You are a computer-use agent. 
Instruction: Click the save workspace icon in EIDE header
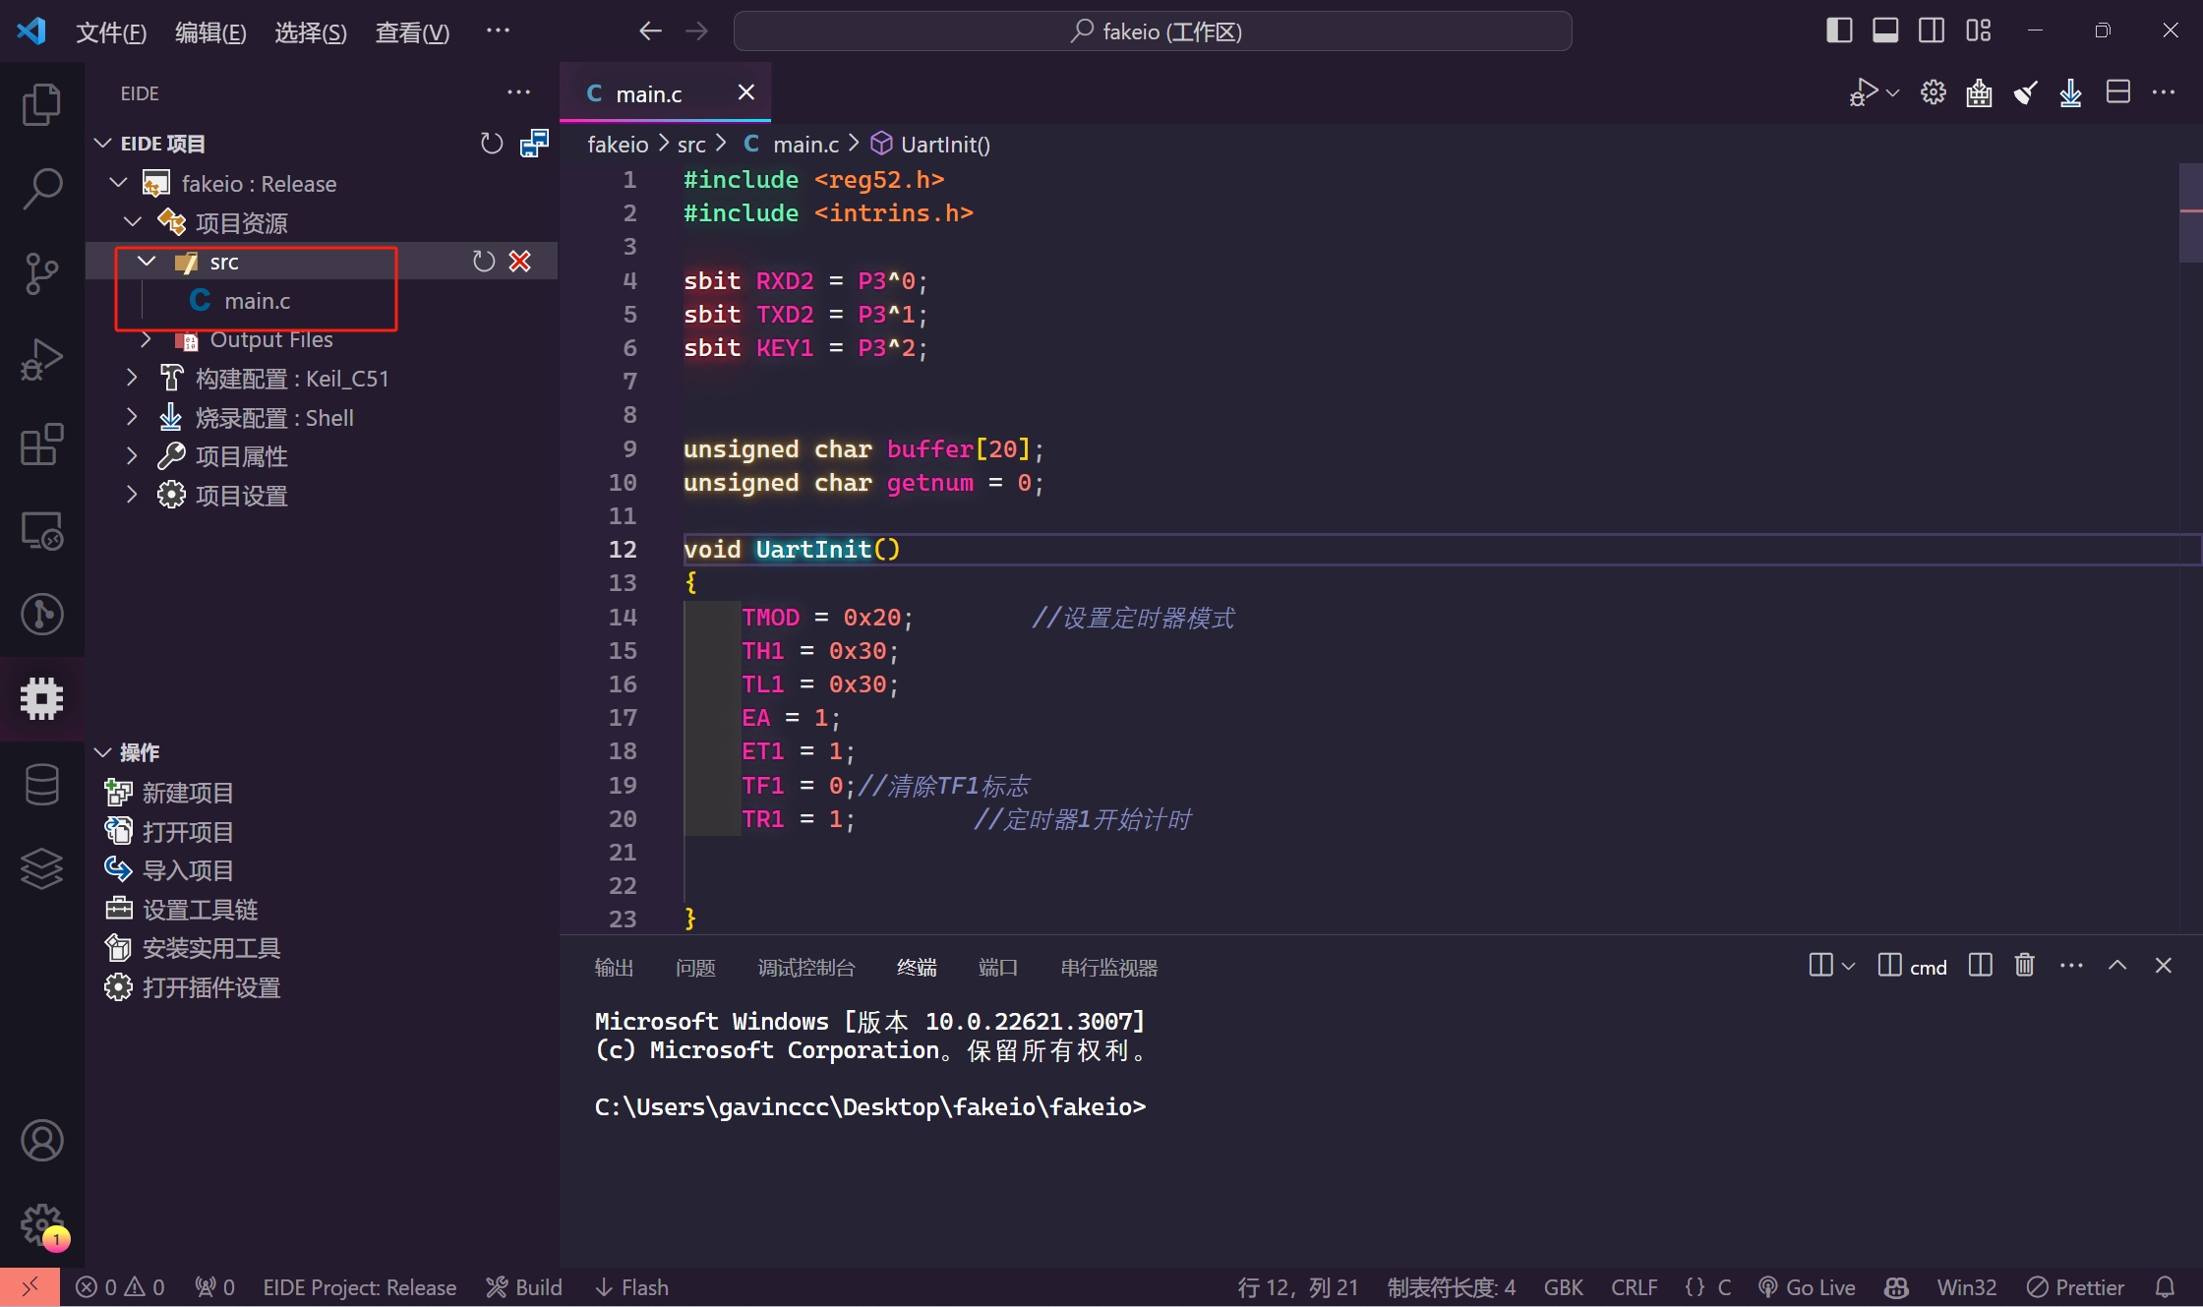pos(534,144)
